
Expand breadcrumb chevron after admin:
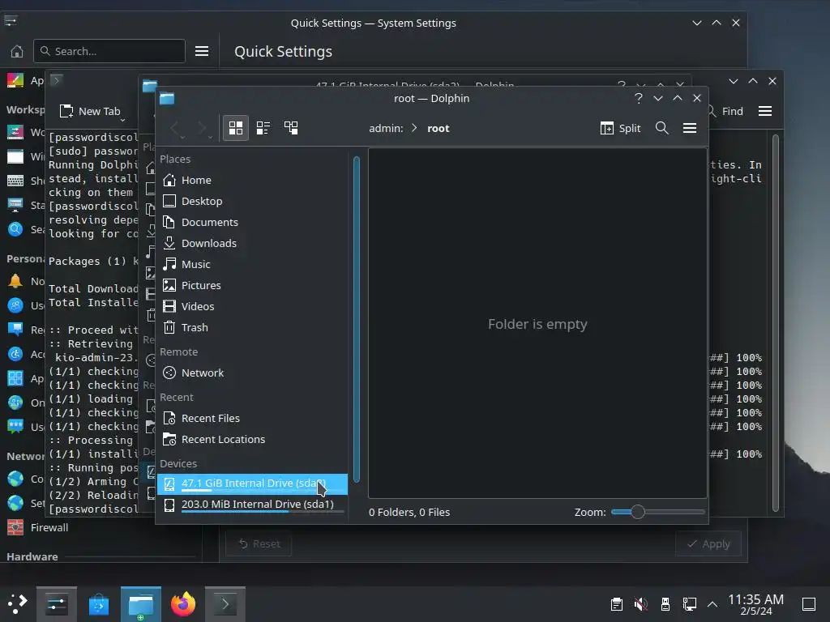point(414,128)
